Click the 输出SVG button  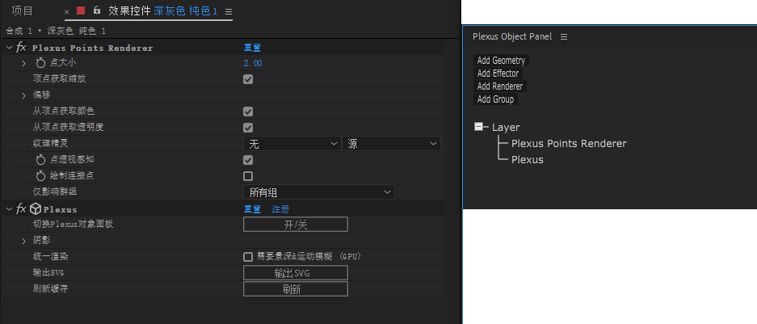tap(296, 273)
